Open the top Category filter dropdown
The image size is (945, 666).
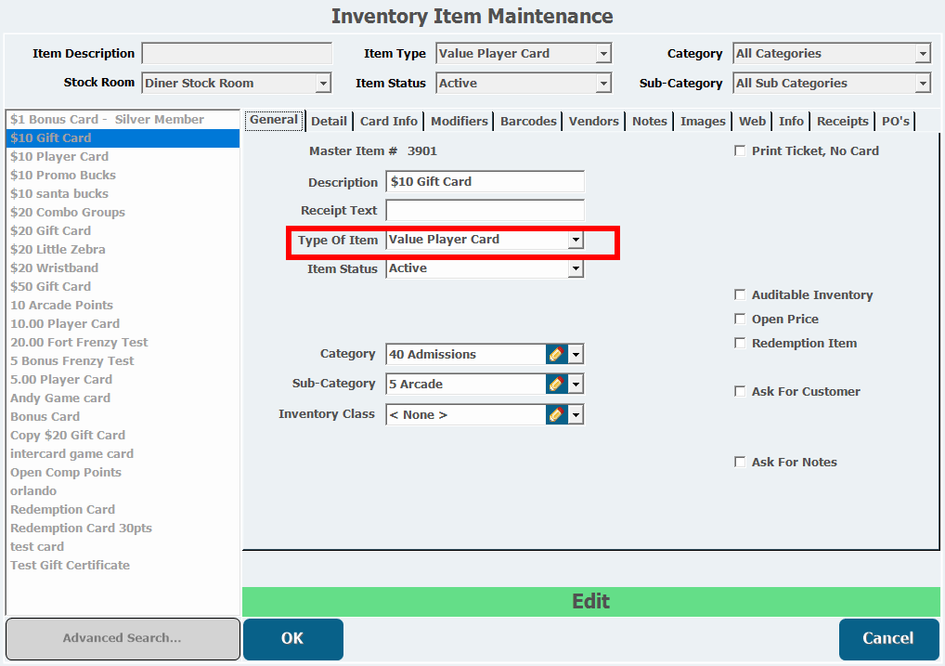tap(923, 54)
